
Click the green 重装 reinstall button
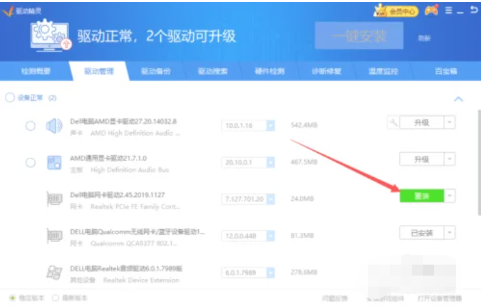pyautogui.click(x=421, y=196)
